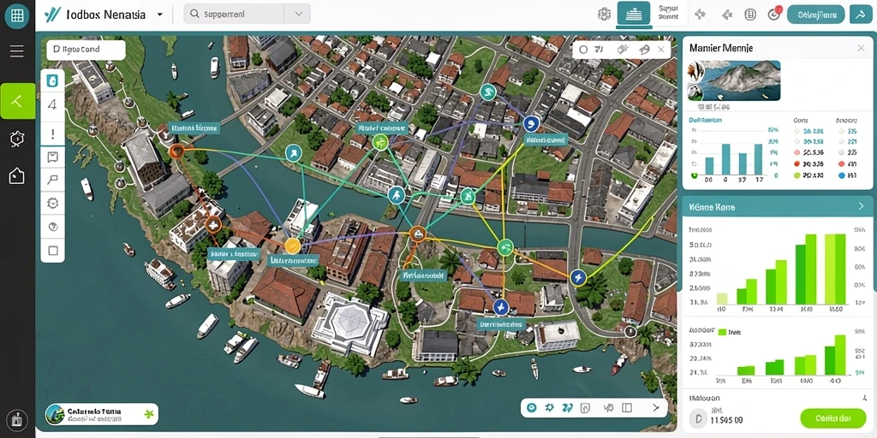Open the home icon in dark sidebar
The width and height of the screenshot is (877, 438).
[17, 176]
